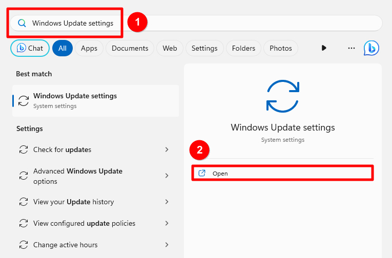
Task: Click the Settings section heading
Action: pos(30,128)
